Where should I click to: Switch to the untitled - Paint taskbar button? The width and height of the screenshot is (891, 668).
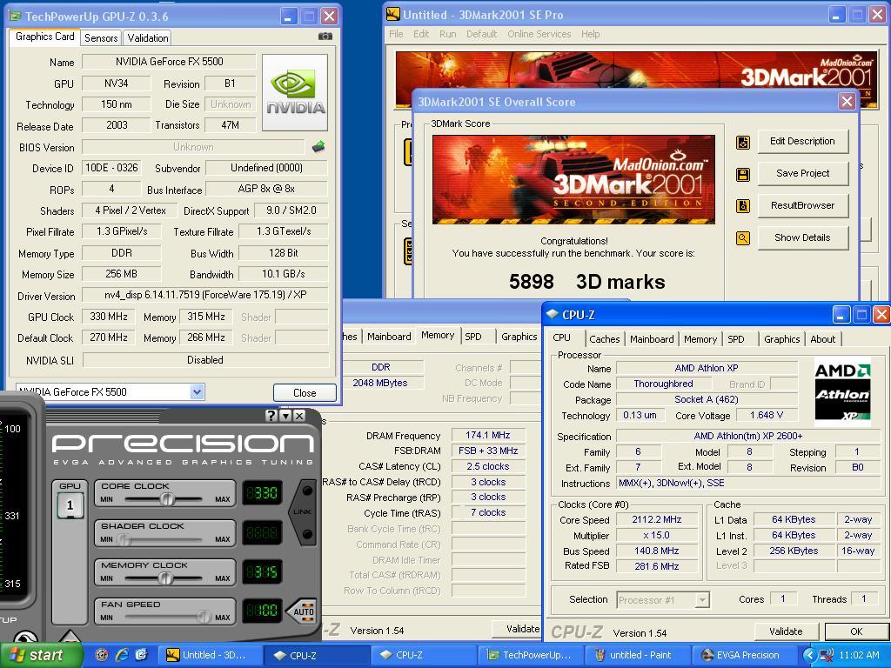point(638,655)
